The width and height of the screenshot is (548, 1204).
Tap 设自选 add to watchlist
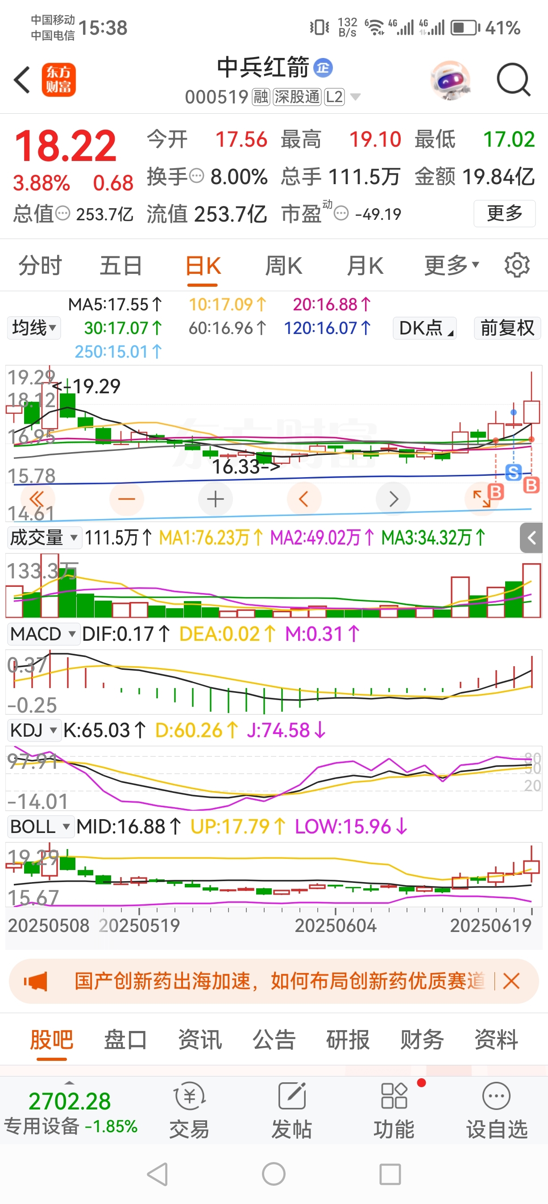click(497, 1111)
